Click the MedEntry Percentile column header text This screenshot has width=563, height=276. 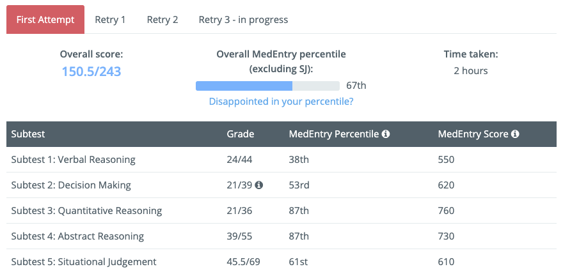(x=334, y=134)
